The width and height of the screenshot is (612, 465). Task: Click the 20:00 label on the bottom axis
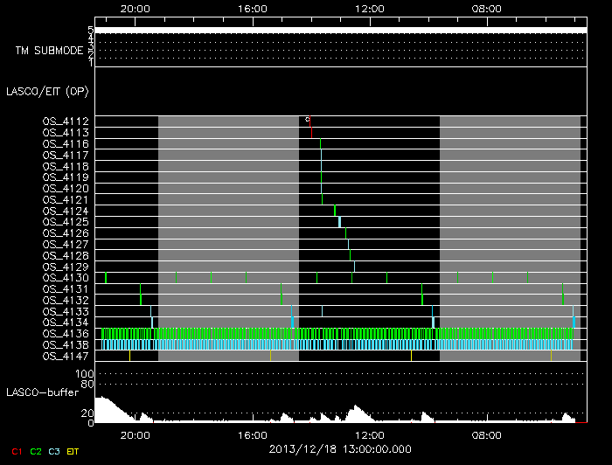pyautogui.click(x=134, y=434)
